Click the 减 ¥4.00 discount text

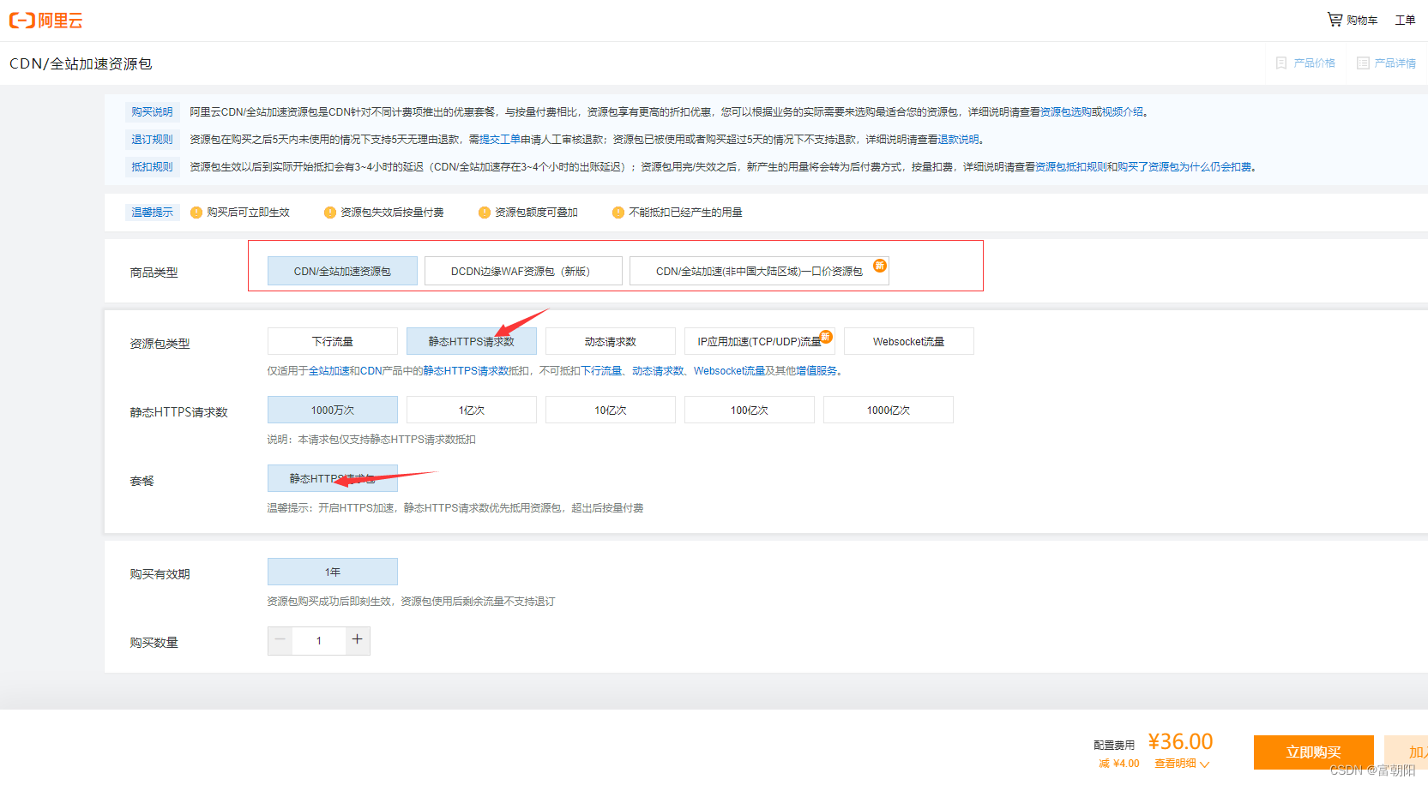(x=1119, y=764)
